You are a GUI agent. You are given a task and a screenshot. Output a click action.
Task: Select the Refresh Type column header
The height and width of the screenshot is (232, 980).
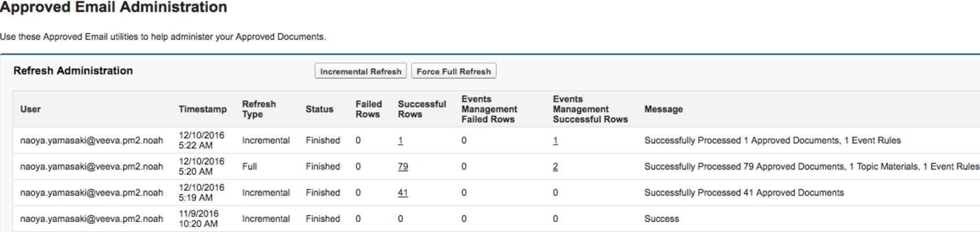coord(259,109)
